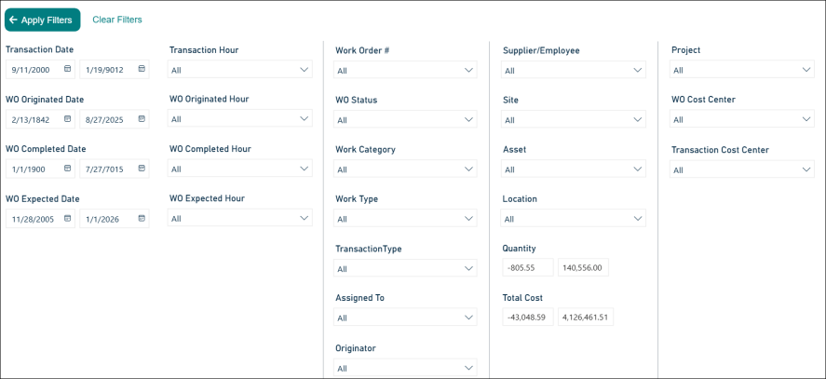Open the WO Status dropdown

click(405, 120)
